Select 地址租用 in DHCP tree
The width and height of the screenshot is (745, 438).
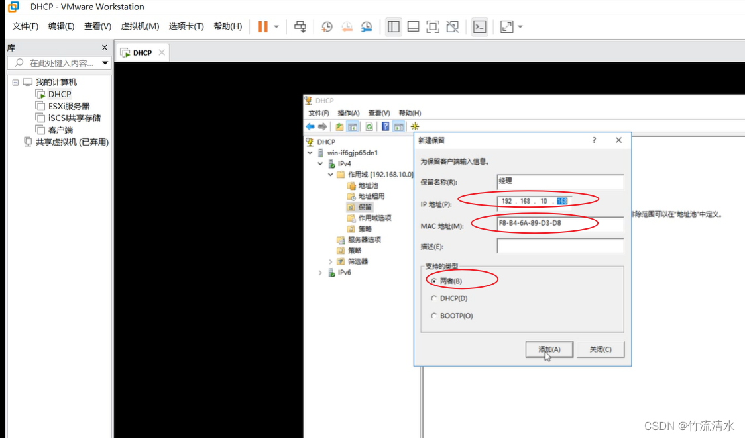coord(372,197)
